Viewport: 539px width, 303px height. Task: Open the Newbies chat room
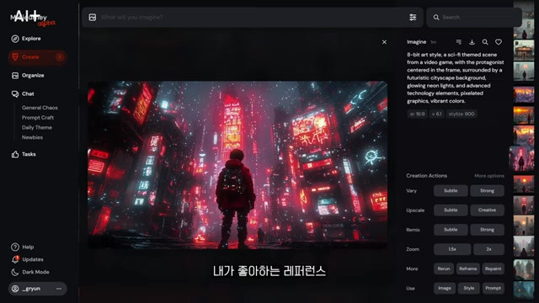[x=32, y=137]
